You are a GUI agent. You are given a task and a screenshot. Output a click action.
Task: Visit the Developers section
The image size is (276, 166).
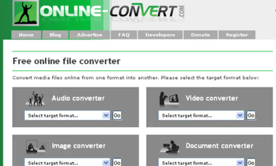tap(160, 35)
